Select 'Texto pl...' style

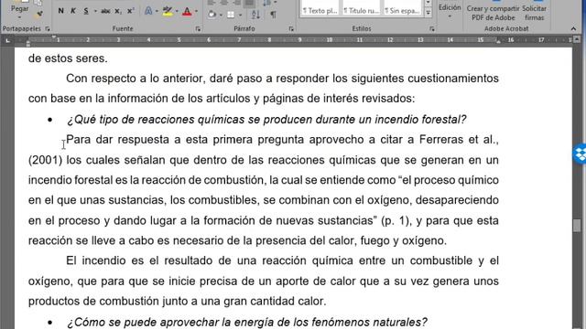pos(320,9)
